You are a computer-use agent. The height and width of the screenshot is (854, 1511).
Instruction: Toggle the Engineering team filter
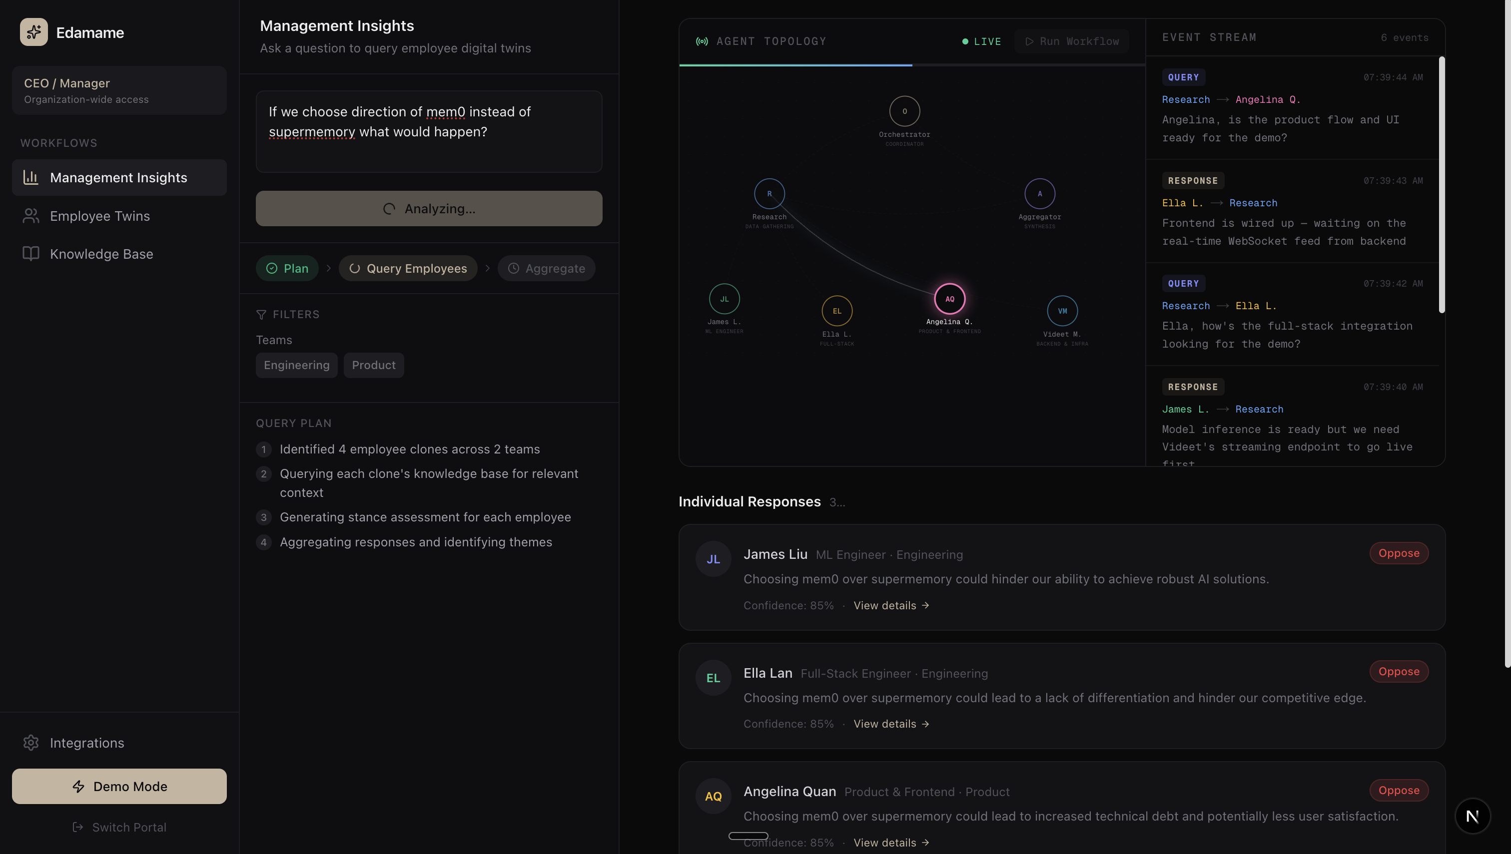coord(296,366)
